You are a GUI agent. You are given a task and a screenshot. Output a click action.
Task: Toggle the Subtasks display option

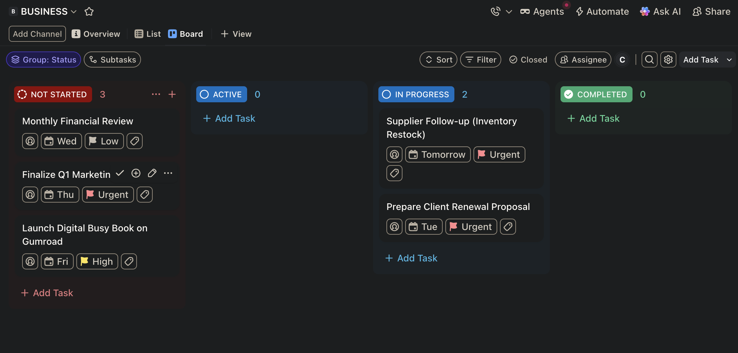click(x=112, y=60)
